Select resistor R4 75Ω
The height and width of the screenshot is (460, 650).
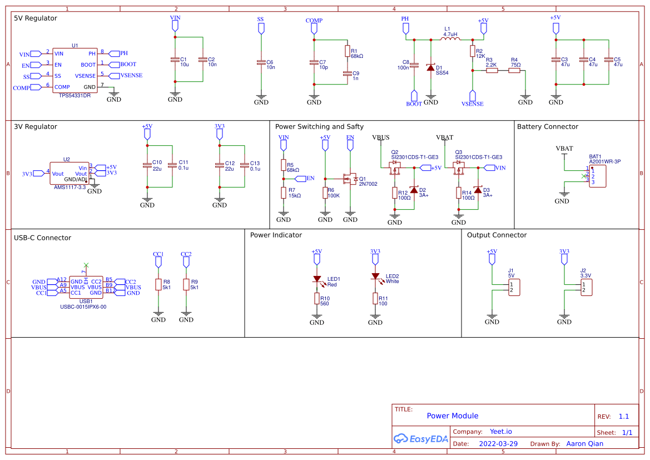pos(514,71)
